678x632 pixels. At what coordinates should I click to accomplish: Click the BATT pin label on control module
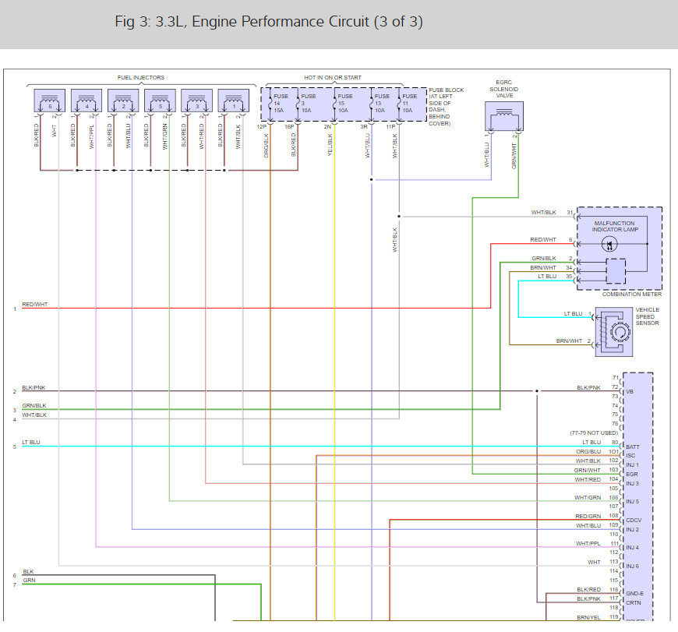coord(633,447)
